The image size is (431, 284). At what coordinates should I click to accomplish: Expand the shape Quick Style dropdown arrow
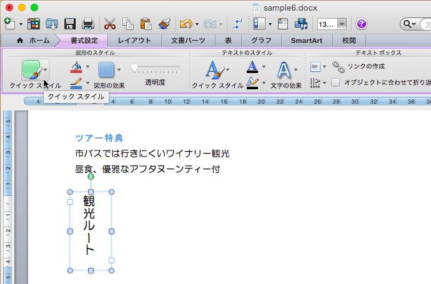[x=46, y=70]
